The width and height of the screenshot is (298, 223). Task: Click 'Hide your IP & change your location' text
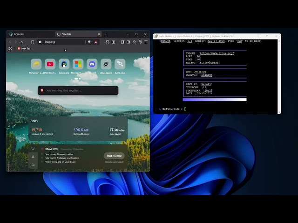coord(62,158)
